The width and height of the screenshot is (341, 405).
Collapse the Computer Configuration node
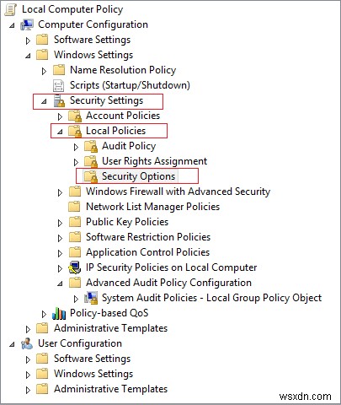pyautogui.click(x=12, y=25)
